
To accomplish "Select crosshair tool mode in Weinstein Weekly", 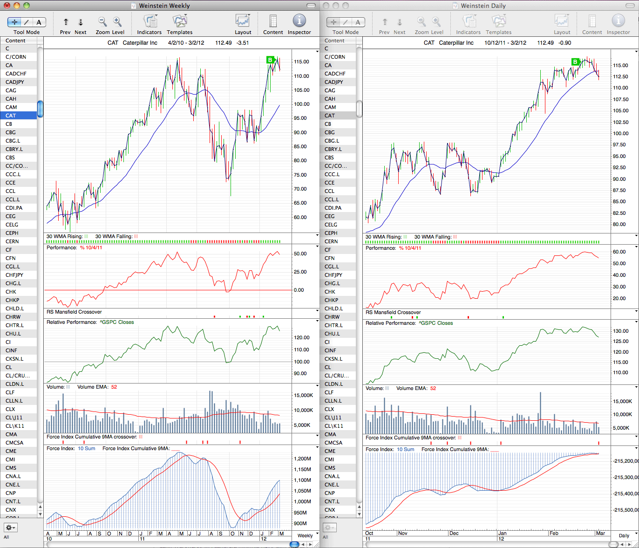I will click(15, 22).
